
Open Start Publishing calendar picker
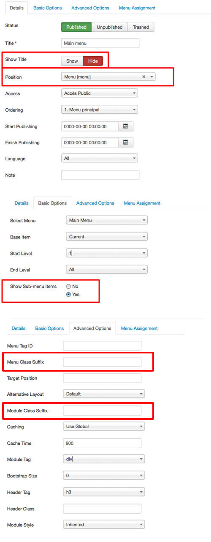[x=125, y=126]
